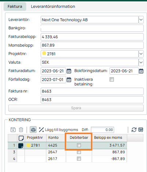This screenshot has height=172, width=147.
Task: Click the save icon in Kontering toolbar
Action: 13,130
